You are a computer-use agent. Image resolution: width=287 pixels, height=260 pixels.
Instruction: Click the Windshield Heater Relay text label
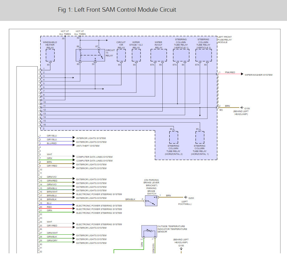(50, 45)
